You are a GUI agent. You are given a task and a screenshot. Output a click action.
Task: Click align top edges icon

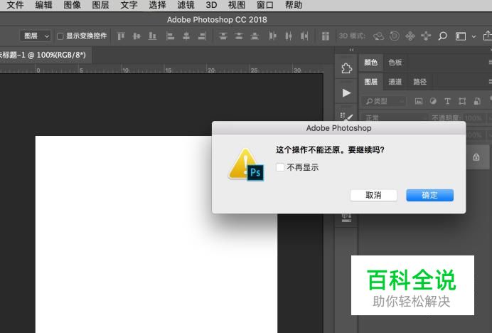[121, 36]
